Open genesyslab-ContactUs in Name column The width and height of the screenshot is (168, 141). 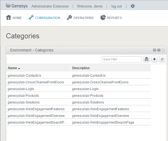pyautogui.click(x=24, y=76)
